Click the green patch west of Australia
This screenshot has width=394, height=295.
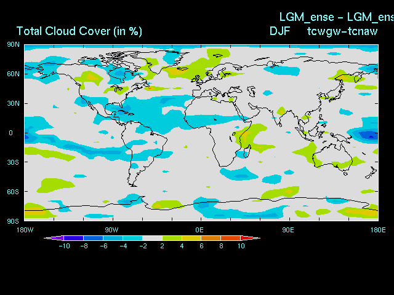click(x=308, y=152)
